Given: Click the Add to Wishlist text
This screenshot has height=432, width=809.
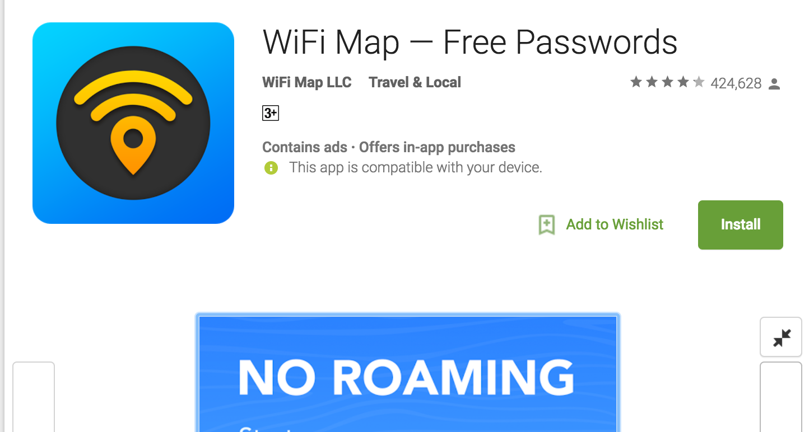Looking at the screenshot, I should [x=615, y=225].
